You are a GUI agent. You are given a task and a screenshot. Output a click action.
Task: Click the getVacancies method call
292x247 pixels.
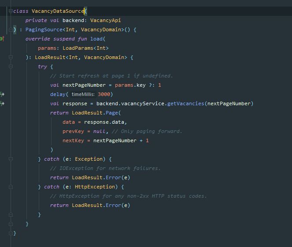[186, 103]
